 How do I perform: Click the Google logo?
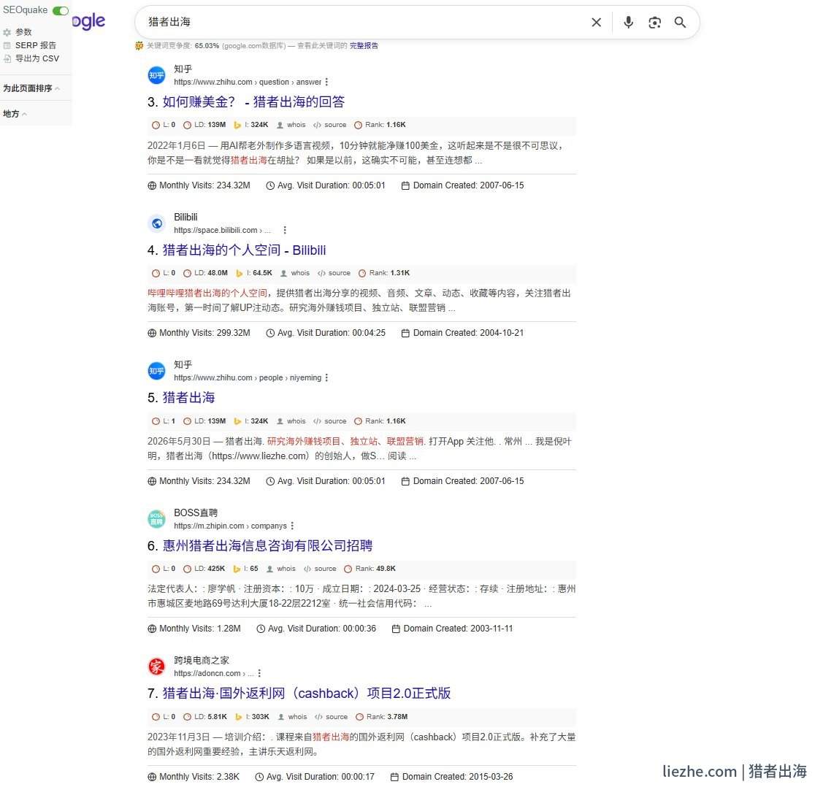pos(88,21)
